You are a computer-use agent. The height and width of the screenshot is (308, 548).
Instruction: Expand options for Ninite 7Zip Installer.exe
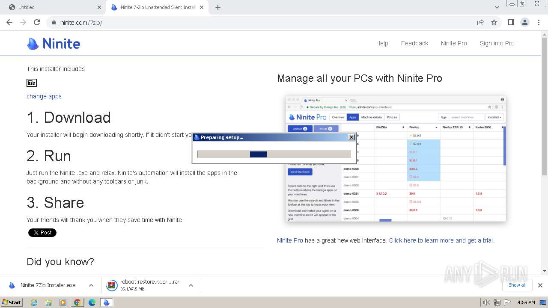91,285
